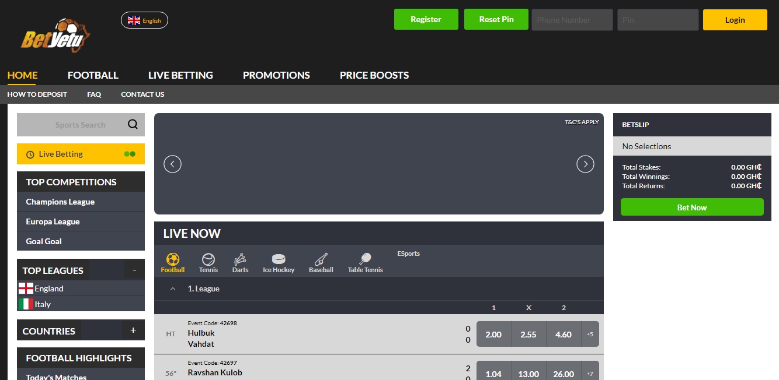Click the Bet Now button
The height and width of the screenshot is (380, 779).
(692, 207)
